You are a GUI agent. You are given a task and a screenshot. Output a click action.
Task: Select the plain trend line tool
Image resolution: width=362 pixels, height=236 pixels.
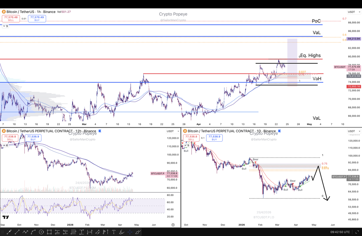[x=17, y=232]
